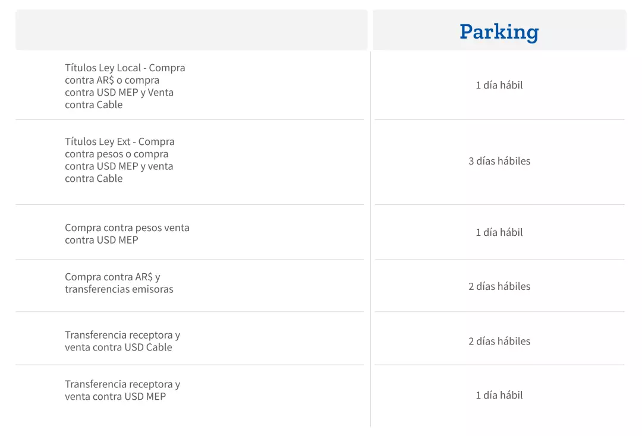This screenshot has height=436, width=642.
Task: Click the text 'contra USD MEP y Venta'
Action: coord(119,93)
